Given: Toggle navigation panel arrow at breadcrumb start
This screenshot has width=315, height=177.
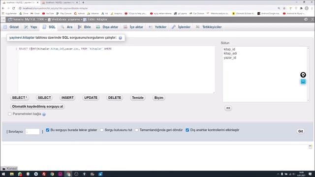Looking at the screenshot, I should click(x=3, y=20).
